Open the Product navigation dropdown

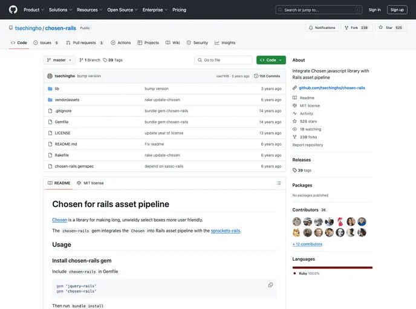click(34, 10)
